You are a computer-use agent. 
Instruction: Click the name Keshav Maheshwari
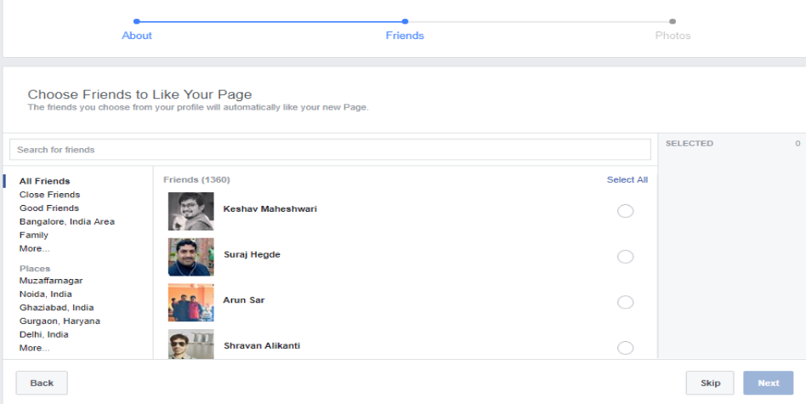(270, 208)
